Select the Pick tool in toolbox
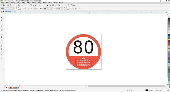This screenshot has width=170, height=92. tap(2, 12)
